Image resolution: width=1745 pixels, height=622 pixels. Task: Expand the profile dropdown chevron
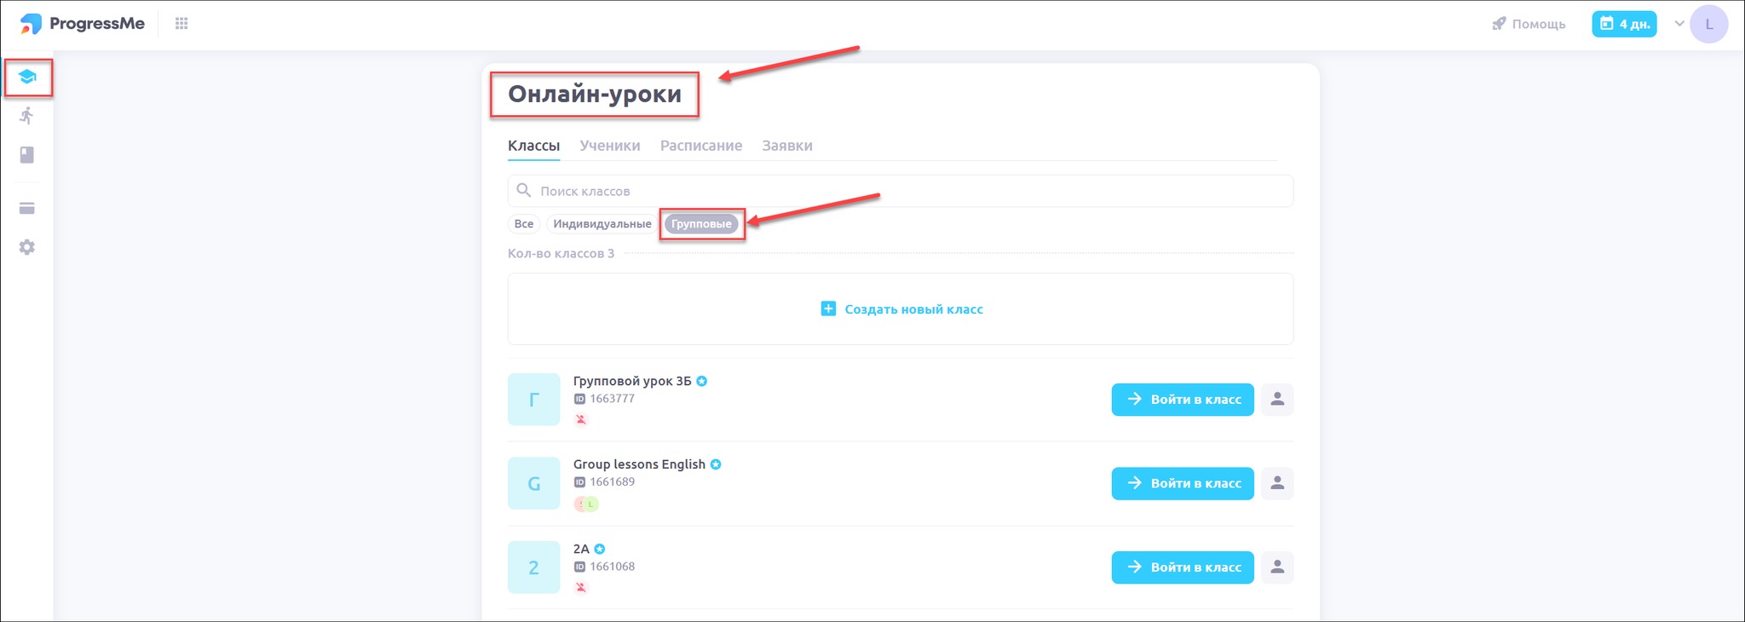1679,24
